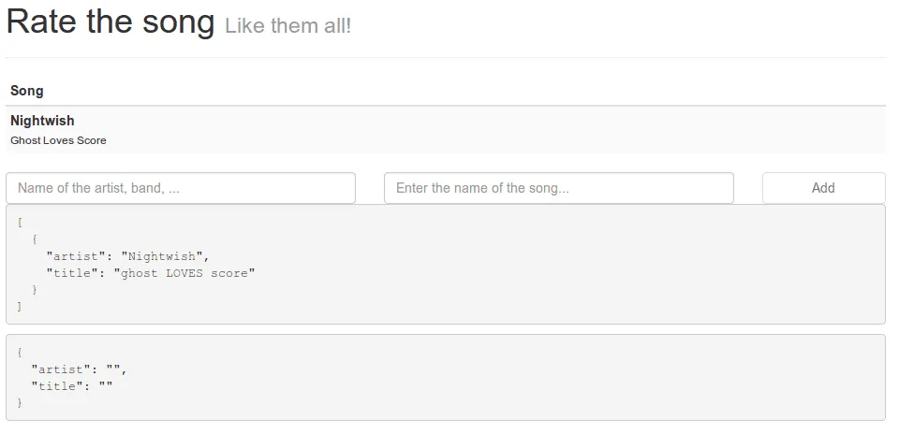The width and height of the screenshot is (899, 434).
Task: Select the Nightwish artist name in table
Action: [42, 121]
